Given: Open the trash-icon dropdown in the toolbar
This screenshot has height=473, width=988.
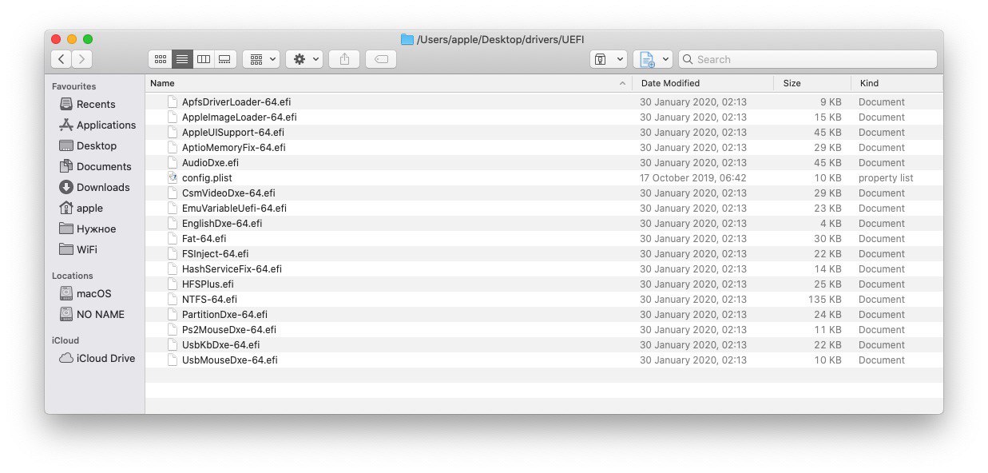Looking at the screenshot, I should pos(608,59).
